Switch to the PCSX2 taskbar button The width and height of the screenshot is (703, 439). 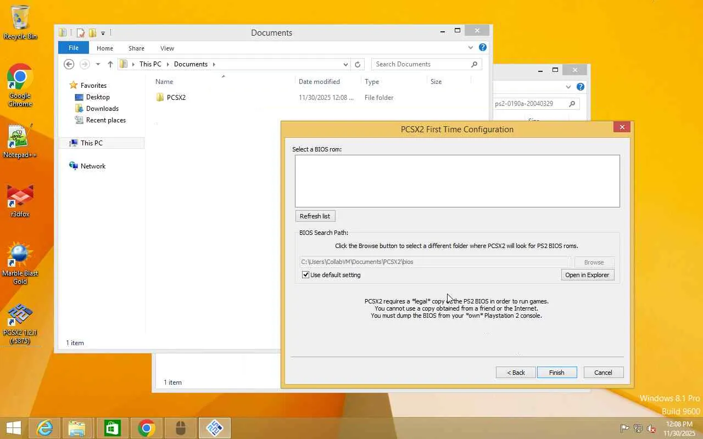(215, 428)
